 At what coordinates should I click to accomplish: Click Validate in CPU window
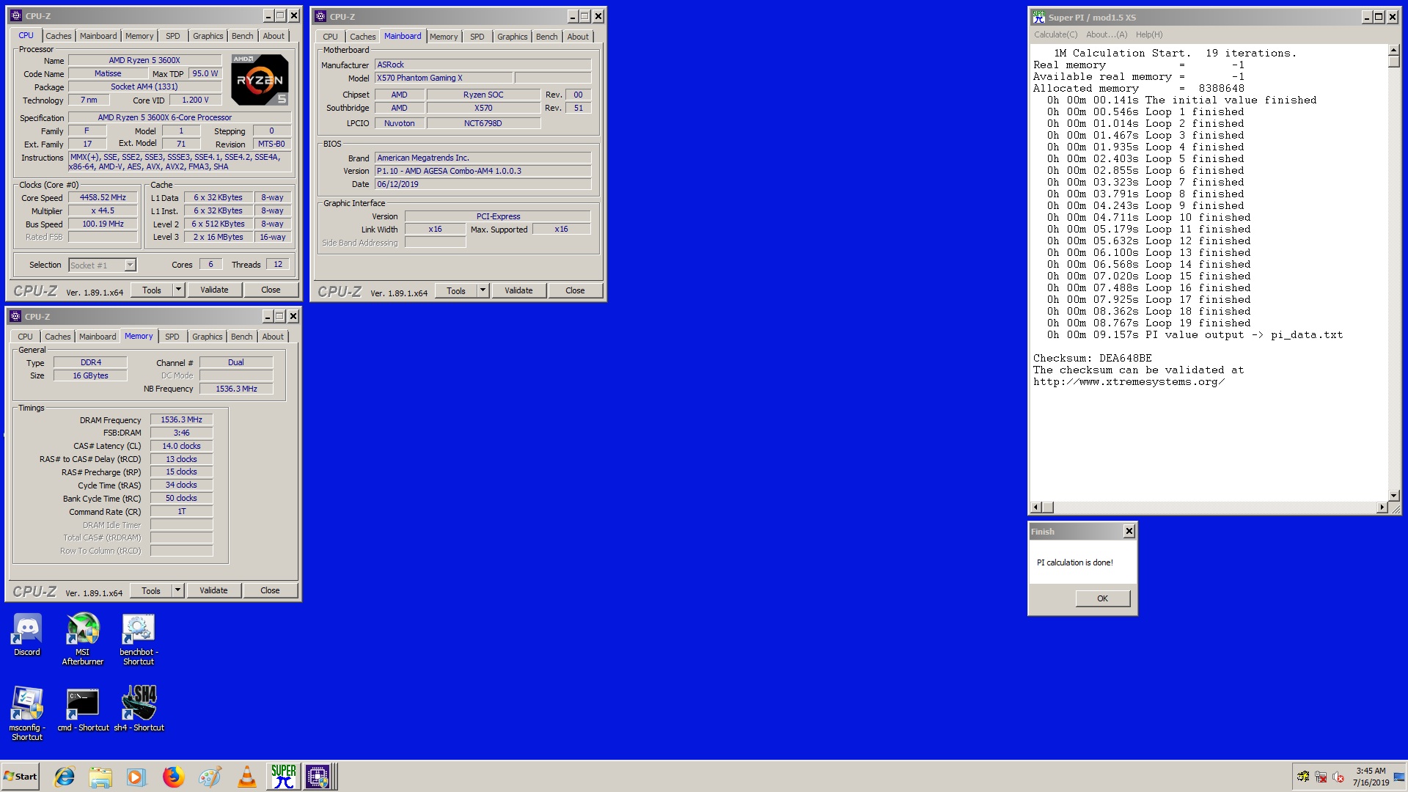click(214, 290)
